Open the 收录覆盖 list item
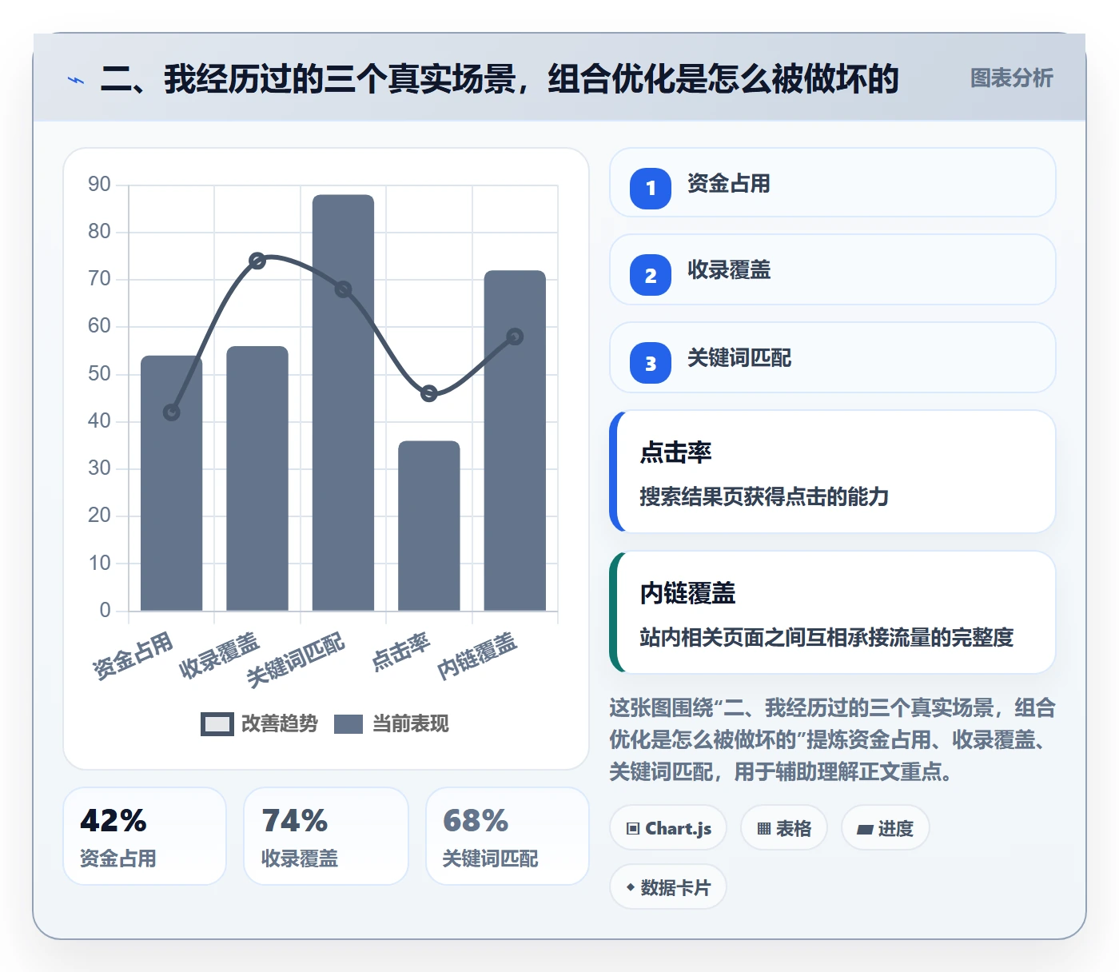The image size is (1119, 972). pos(833,269)
